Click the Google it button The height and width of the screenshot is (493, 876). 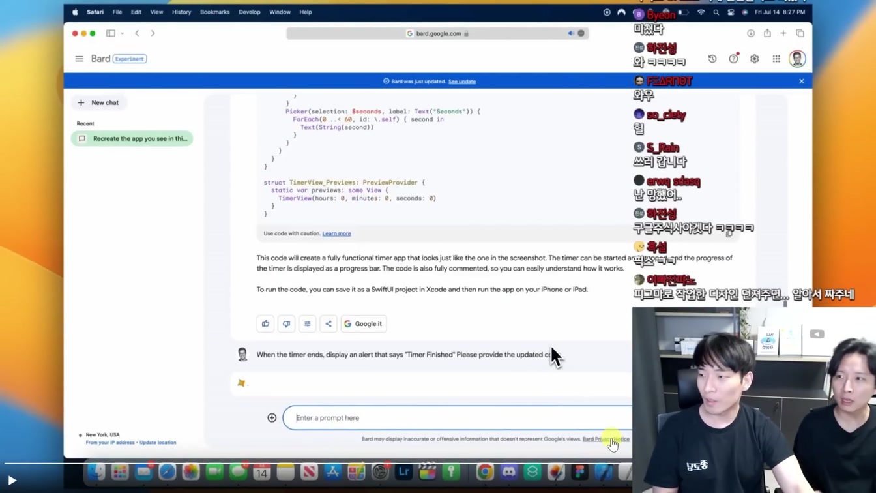click(363, 323)
